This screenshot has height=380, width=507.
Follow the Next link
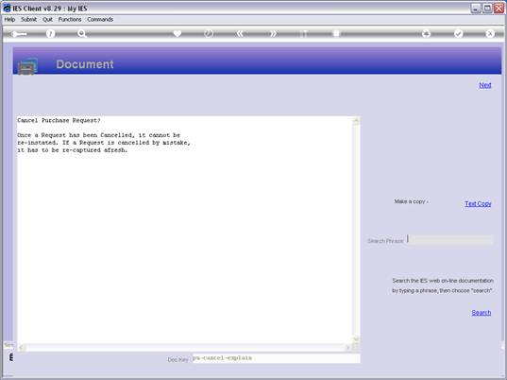pos(485,85)
